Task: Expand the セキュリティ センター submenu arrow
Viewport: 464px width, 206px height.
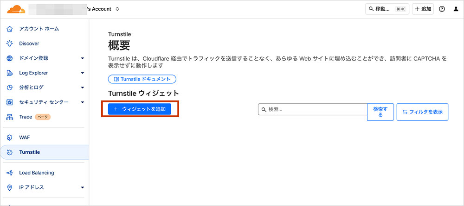Action: tap(82, 102)
